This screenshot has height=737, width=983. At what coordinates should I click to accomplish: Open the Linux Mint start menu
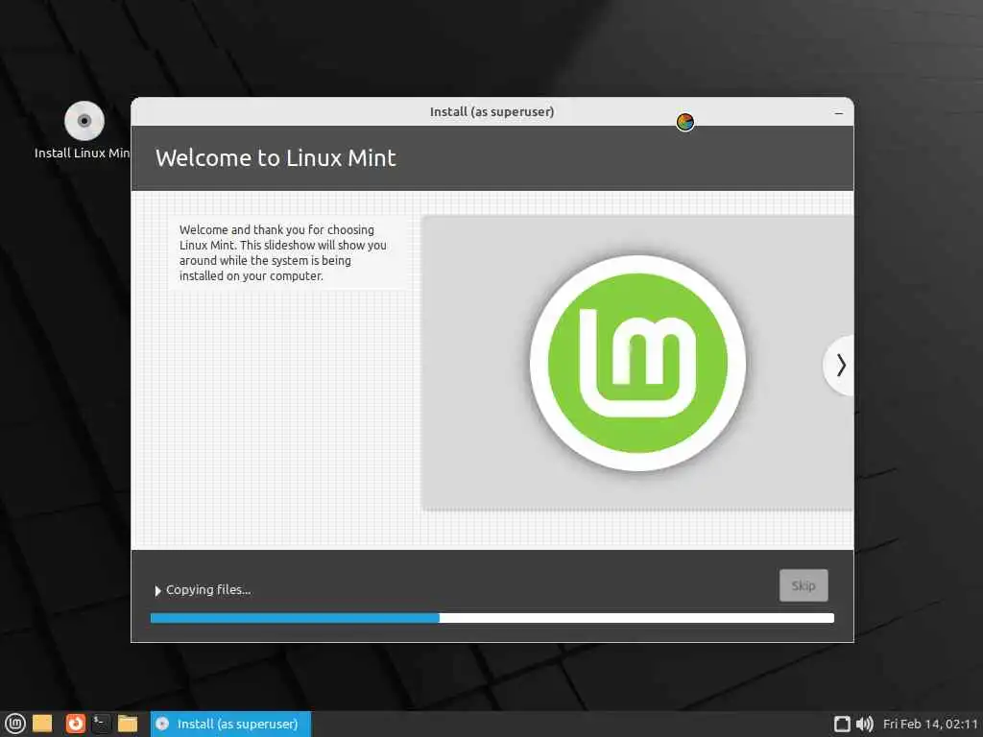coord(14,724)
